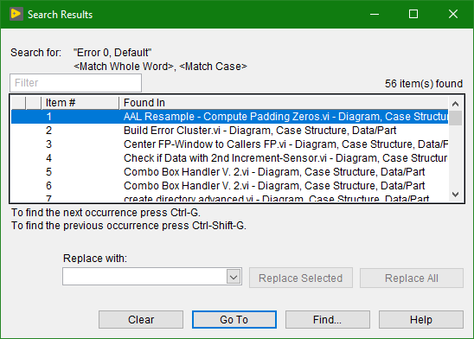Open the Replace with dropdown arrow
The width and height of the screenshot is (474, 339).
tap(234, 277)
